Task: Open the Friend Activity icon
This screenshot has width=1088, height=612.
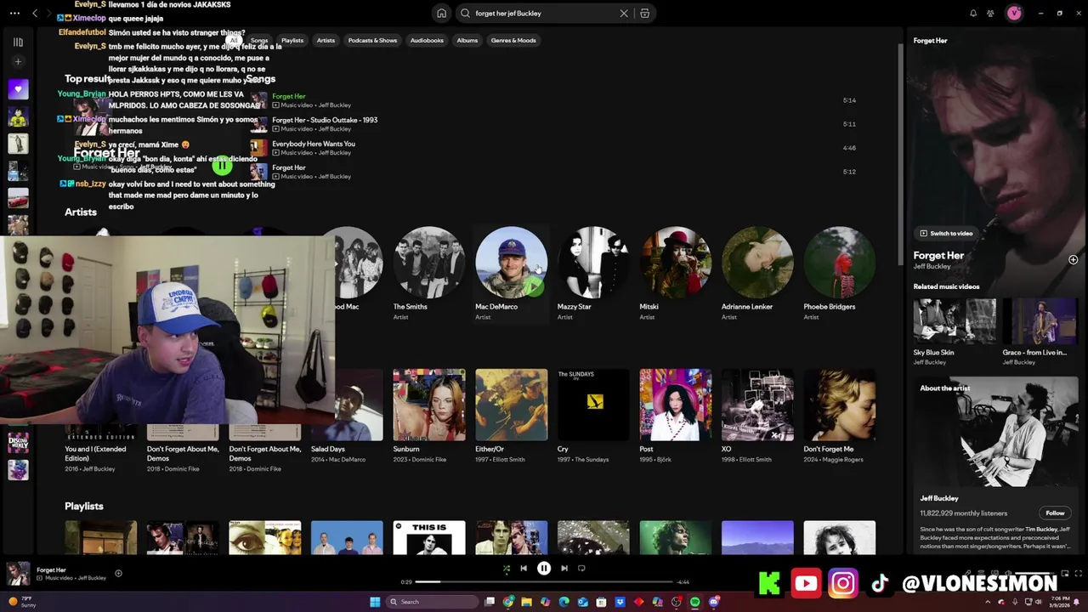Action: tap(990, 14)
